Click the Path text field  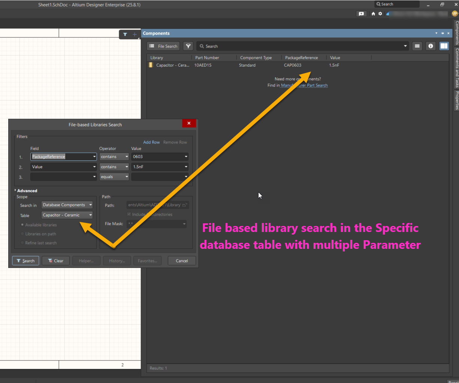pyautogui.click(x=154, y=205)
